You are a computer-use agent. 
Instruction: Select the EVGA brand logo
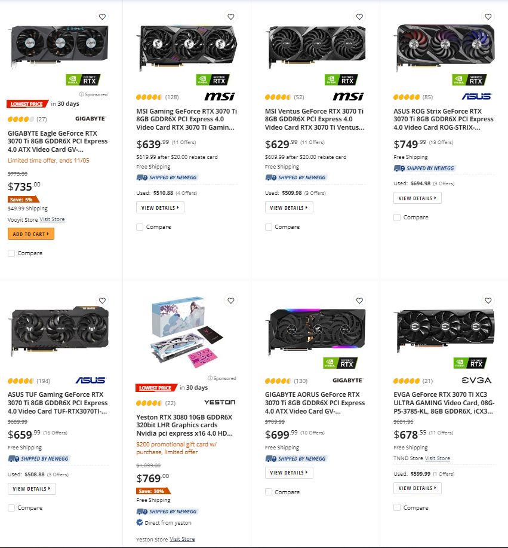[477, 381]
